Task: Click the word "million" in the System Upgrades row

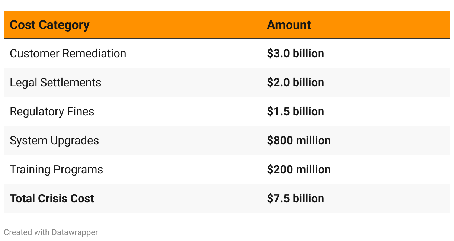Action: [313, 141]
